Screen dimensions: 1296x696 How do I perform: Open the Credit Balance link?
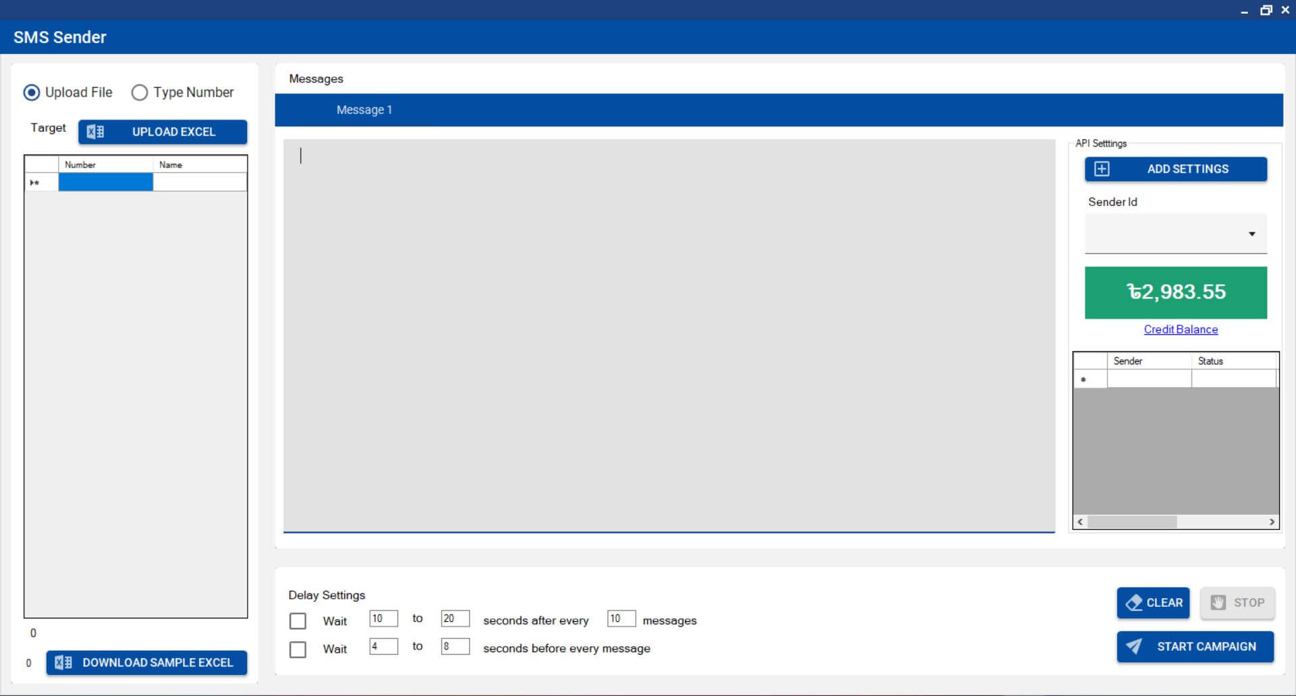click(1180, 329)
